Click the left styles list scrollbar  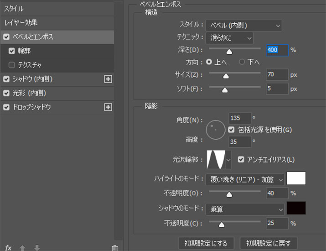pyautogui.click(x=119, y=121)
